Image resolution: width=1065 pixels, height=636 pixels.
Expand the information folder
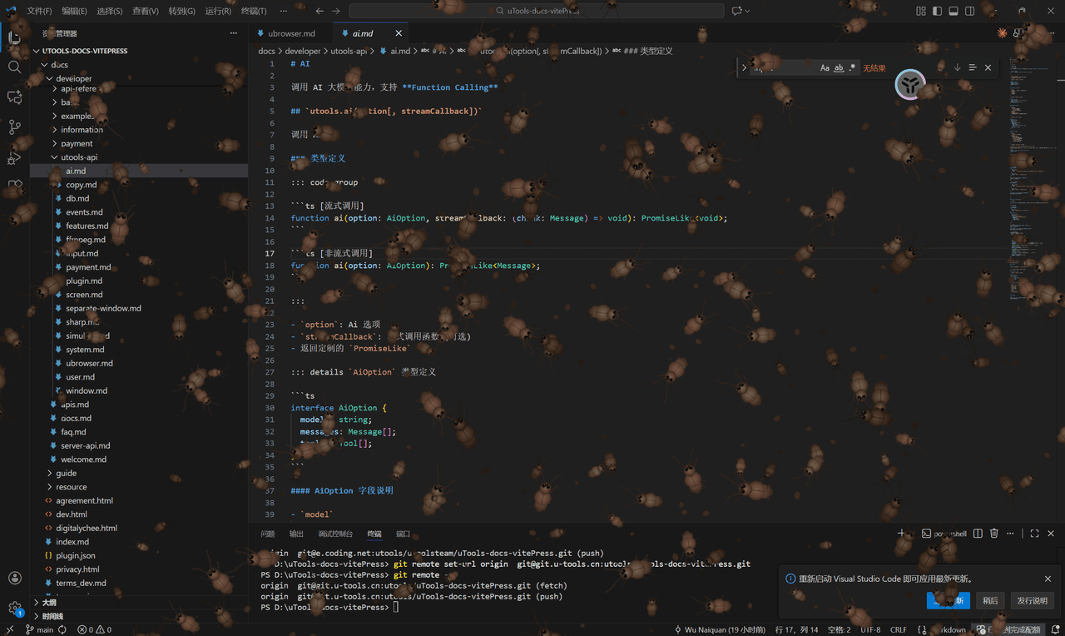point(82,130)
